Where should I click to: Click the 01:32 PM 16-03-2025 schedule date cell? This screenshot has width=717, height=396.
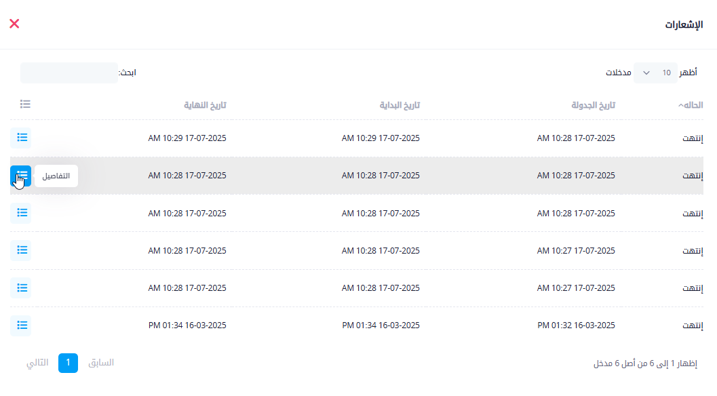[576, 325]
